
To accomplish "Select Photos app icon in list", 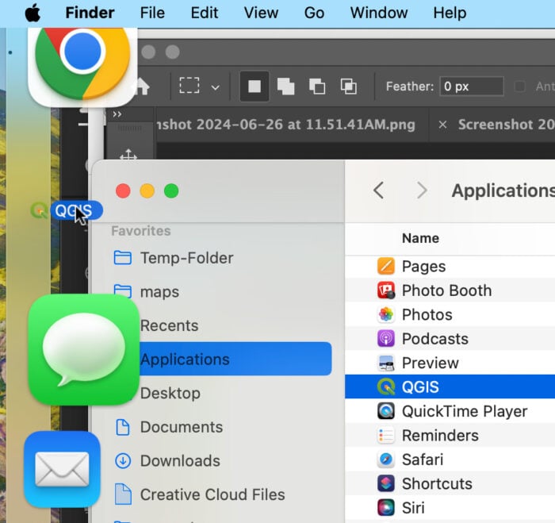I will (386, 314).
